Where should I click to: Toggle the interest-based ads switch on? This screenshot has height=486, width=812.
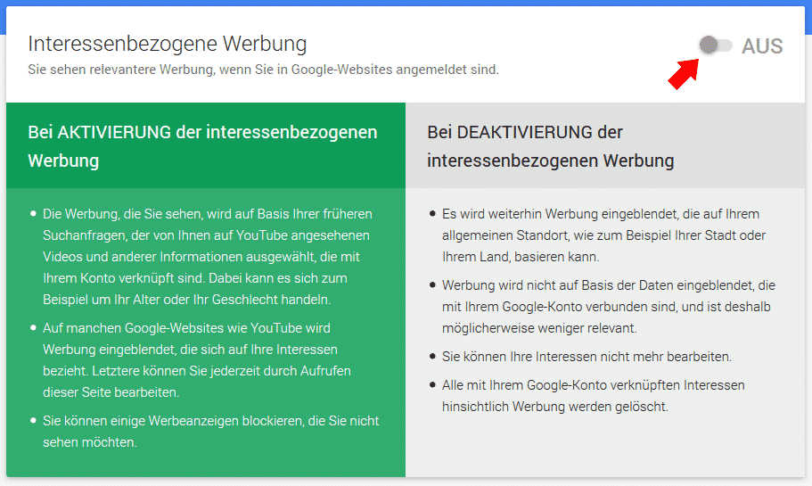click(x=716, y=45)
